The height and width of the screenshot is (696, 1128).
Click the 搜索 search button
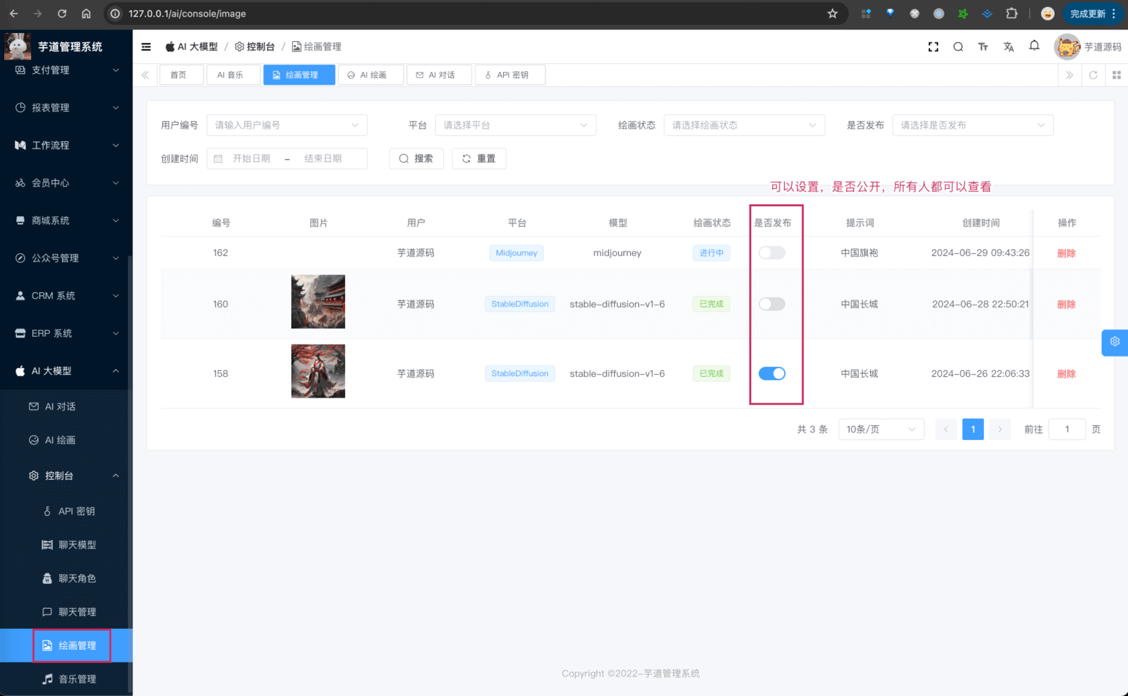pyautogui.click(x=416, y=159)
